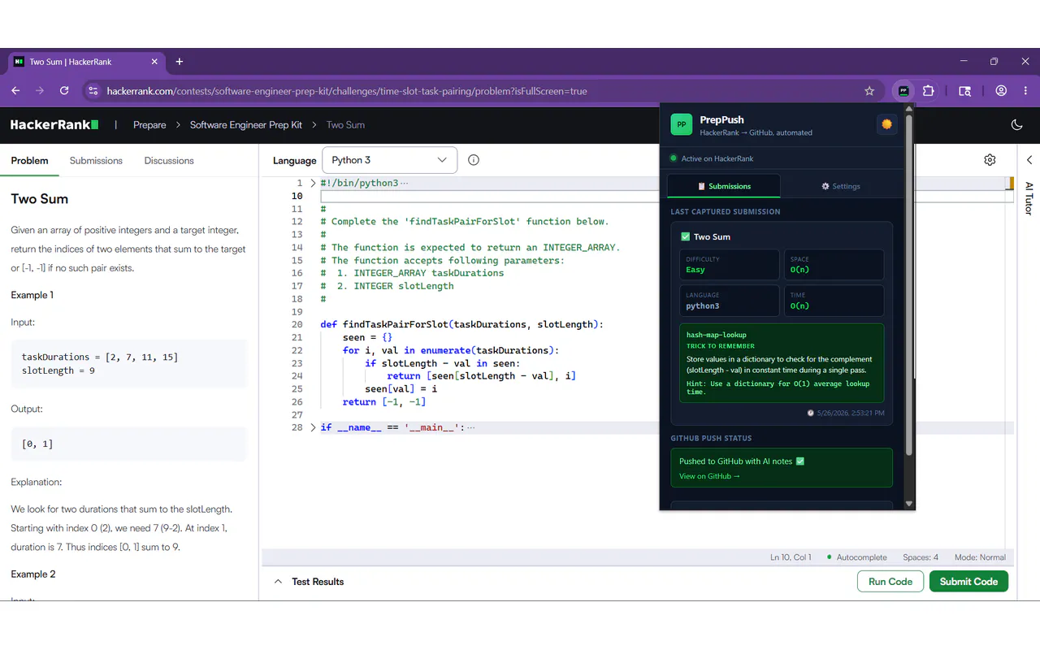Open the AI Tutor panel label
Viewport: 1040px width, 650px height.
point(1029,198)
